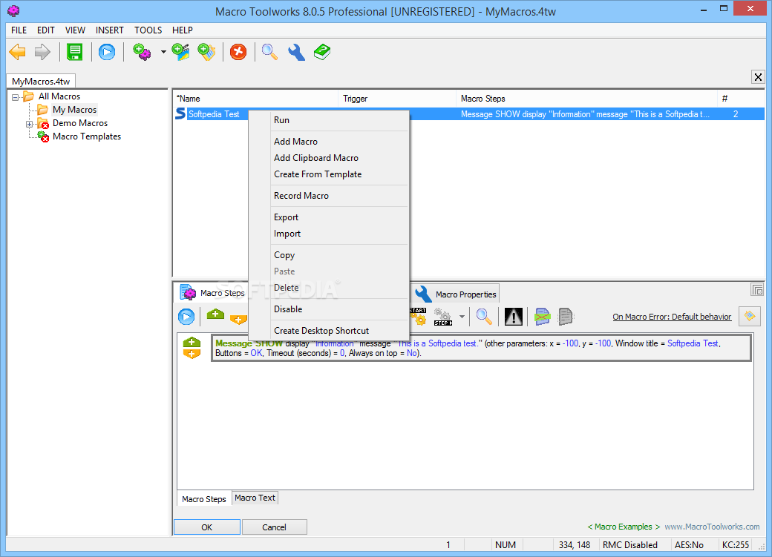Open the TOOLS menu
Viewport: 772px width, 557px height.
[148, 30]
